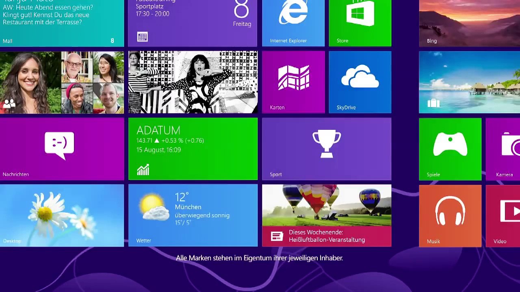The image size is (520, 292).
Task: Click the '15 August, 16:09' timestamp
Action: 158,150
